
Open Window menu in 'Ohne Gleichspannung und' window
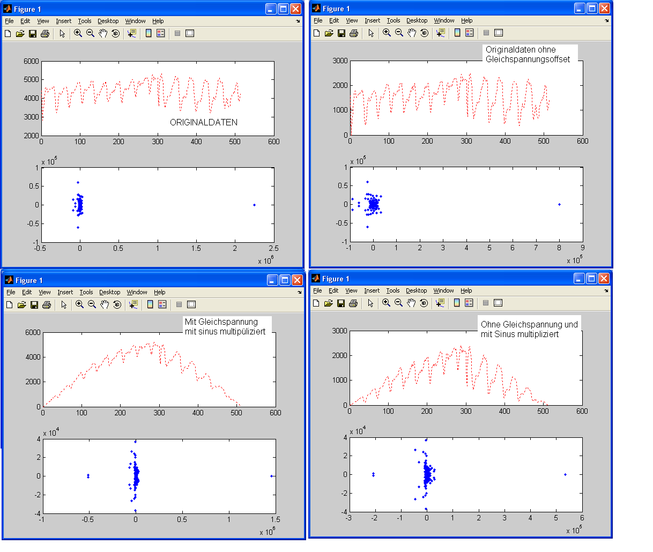[444, 290]
